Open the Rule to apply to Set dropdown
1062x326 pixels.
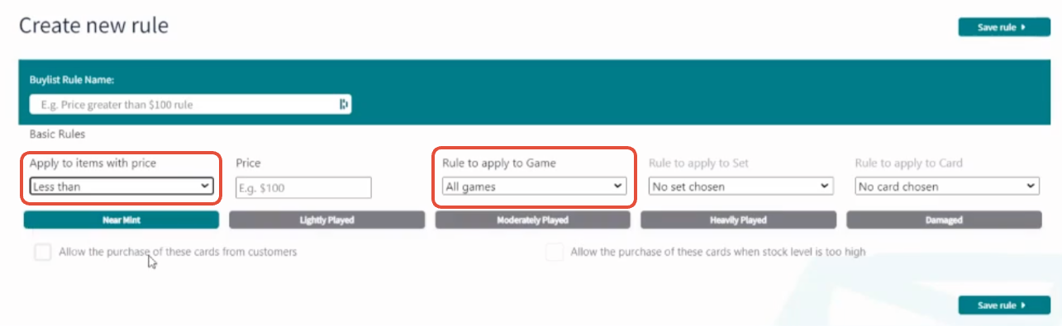(x=741, y=187)
